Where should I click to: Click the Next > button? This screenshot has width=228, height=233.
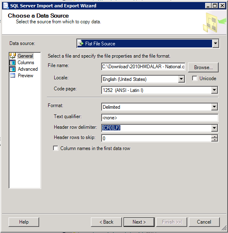(x=139, y=222)
